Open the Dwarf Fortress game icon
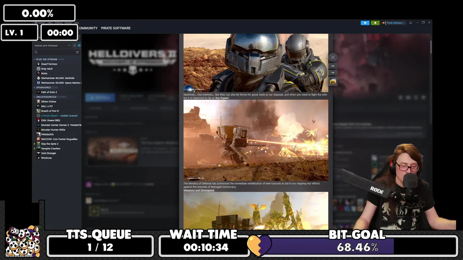Image resolution: width=463 pixels, height=260 pixels. [38, 64]
